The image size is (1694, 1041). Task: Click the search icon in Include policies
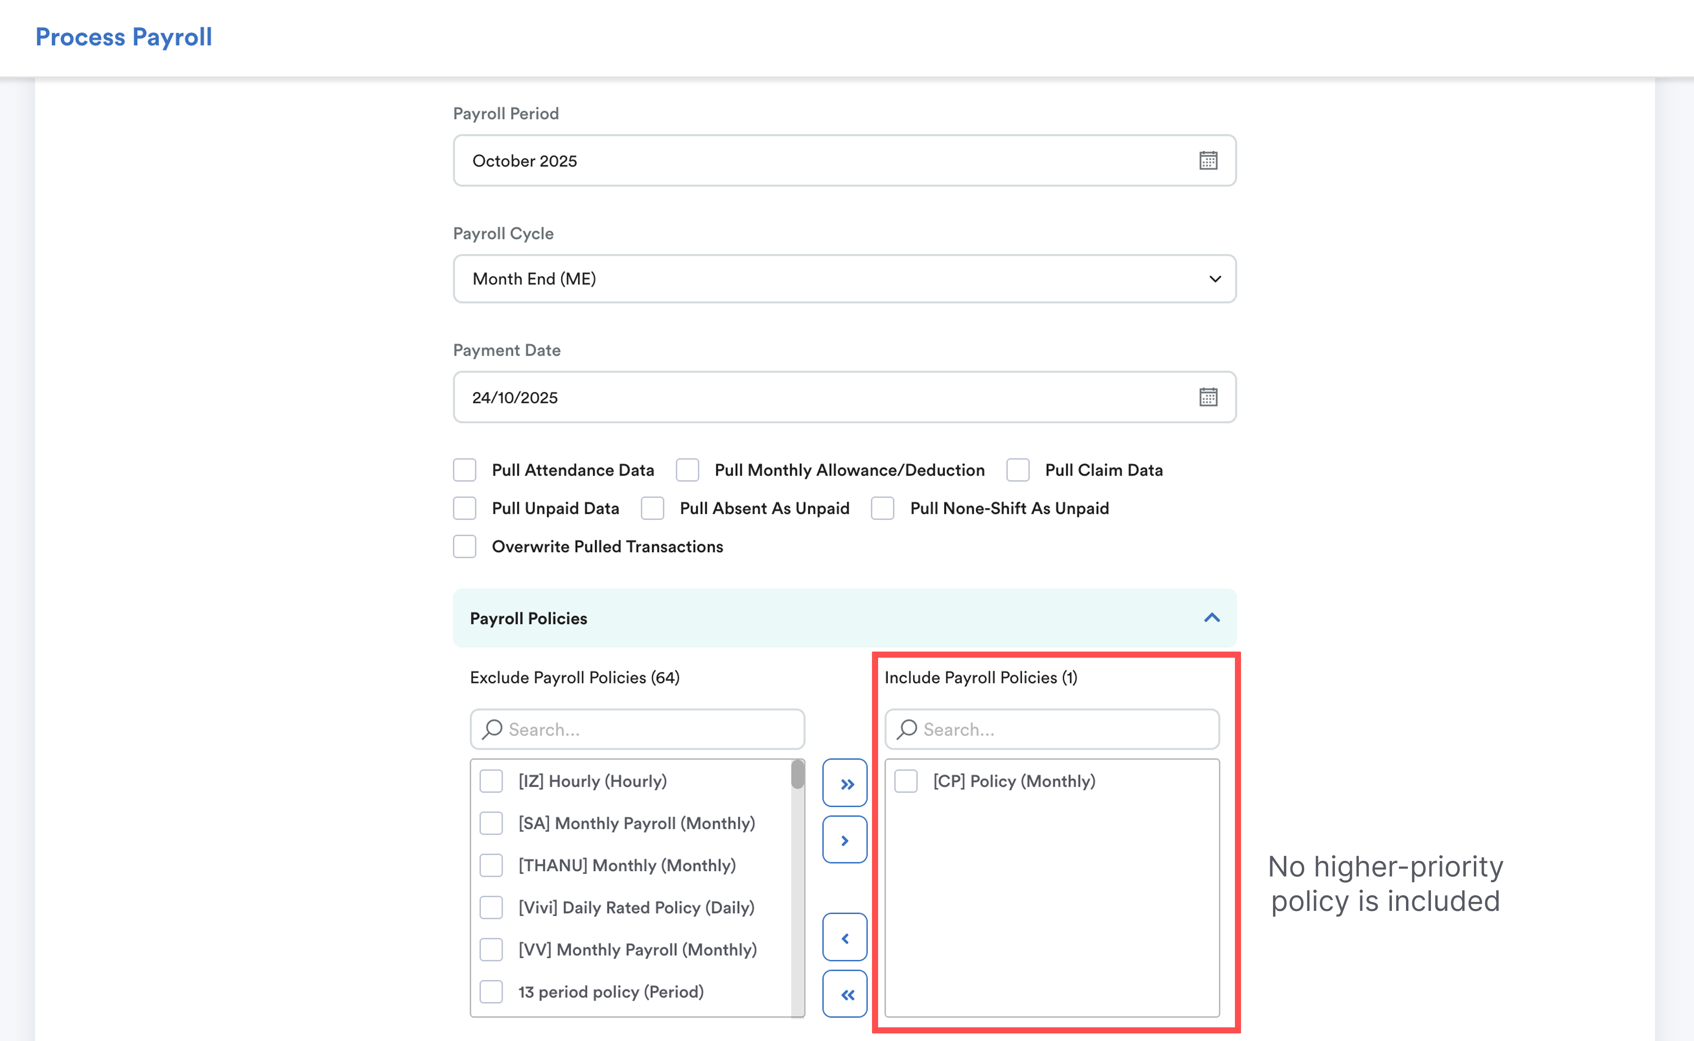(907, 729)
